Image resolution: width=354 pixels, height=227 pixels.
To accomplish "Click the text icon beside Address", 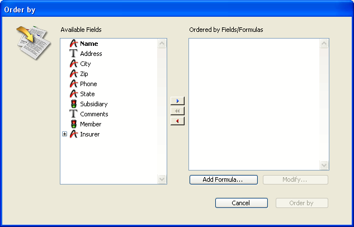I will (x=73, y=54).
